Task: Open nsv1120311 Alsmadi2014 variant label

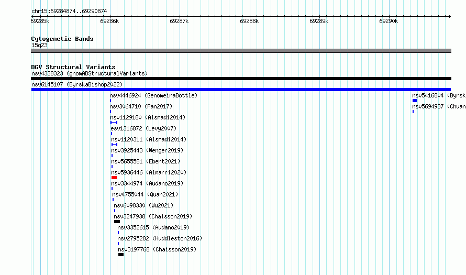Action: click(149, 139)
